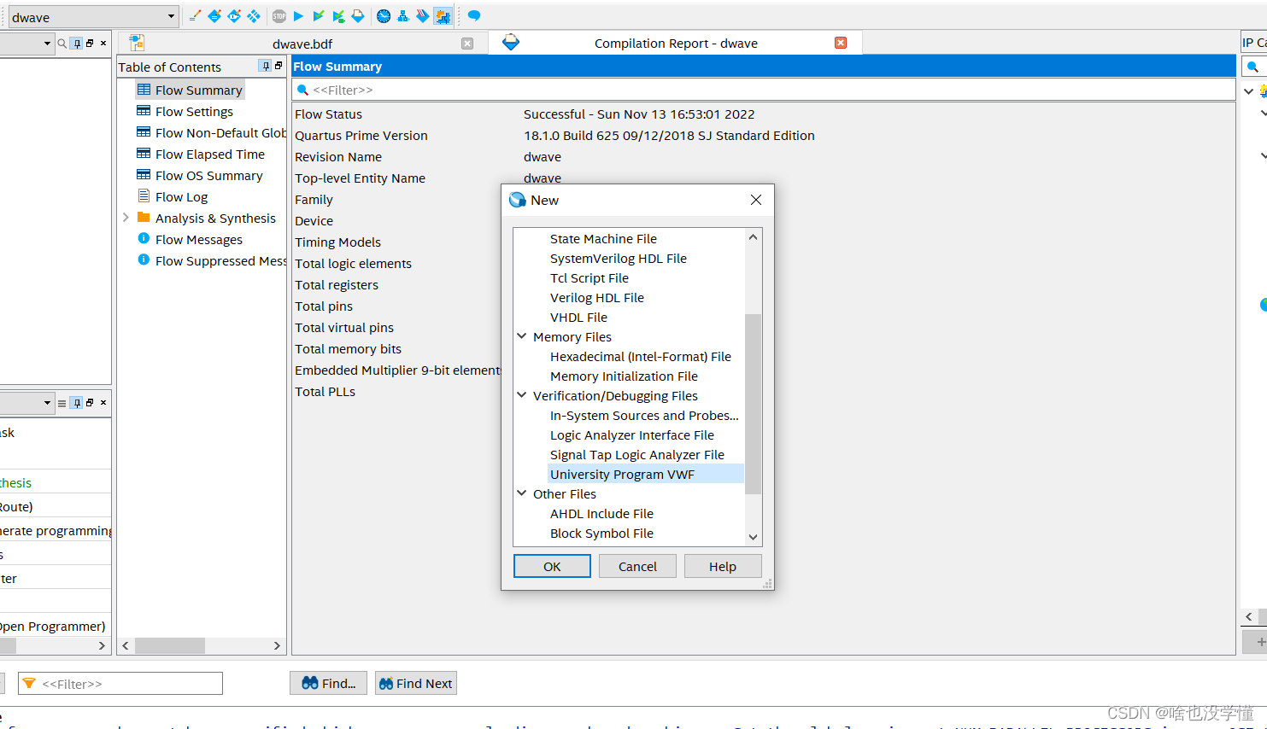Image resolution: width=1267 pixels, height=729 pixels.
Task: Select Signal Tap Logic Analyzer File
Action: (x=637, y=455)
